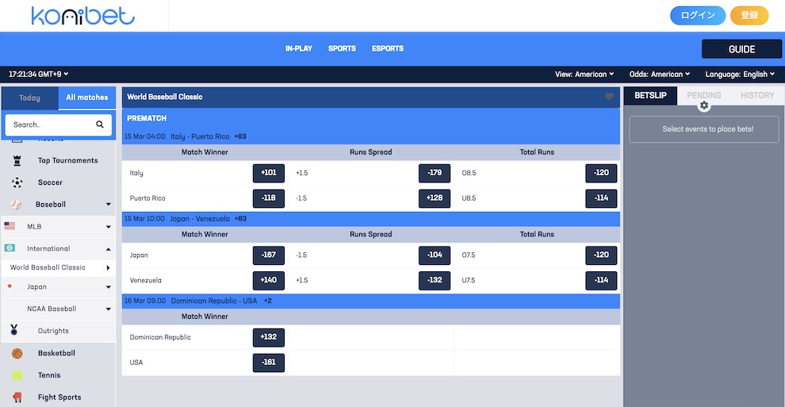Open World Baseball Classic sidebar arrow
The height and width of the screenshot is (407, 785).
pyautogui.click(x=108, y=268)
